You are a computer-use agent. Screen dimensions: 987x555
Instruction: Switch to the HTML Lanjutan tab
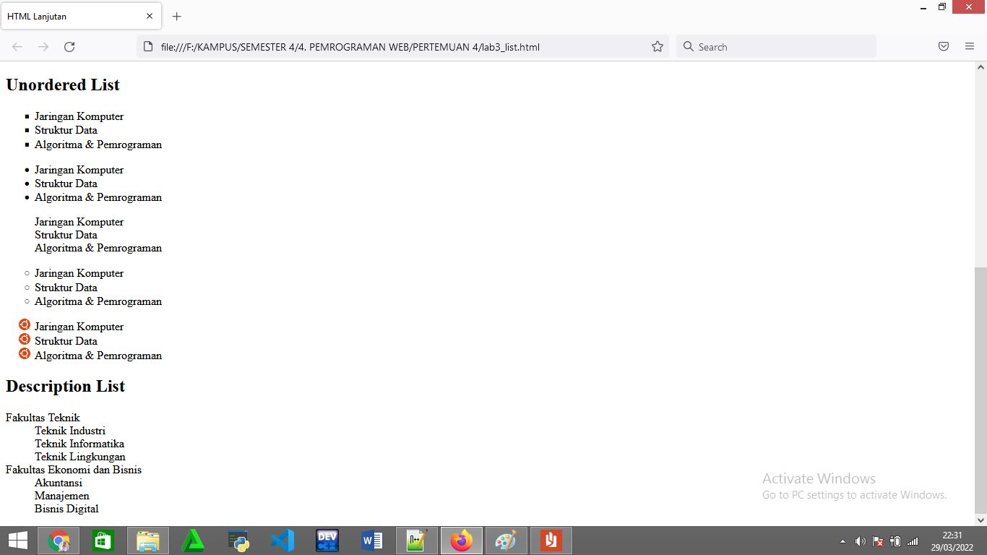[x=72, y=16]
